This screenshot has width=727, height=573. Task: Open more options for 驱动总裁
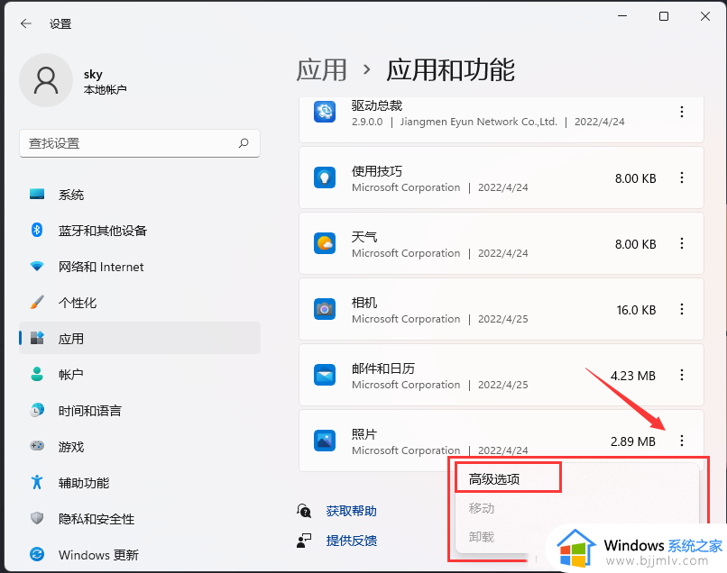682,112
